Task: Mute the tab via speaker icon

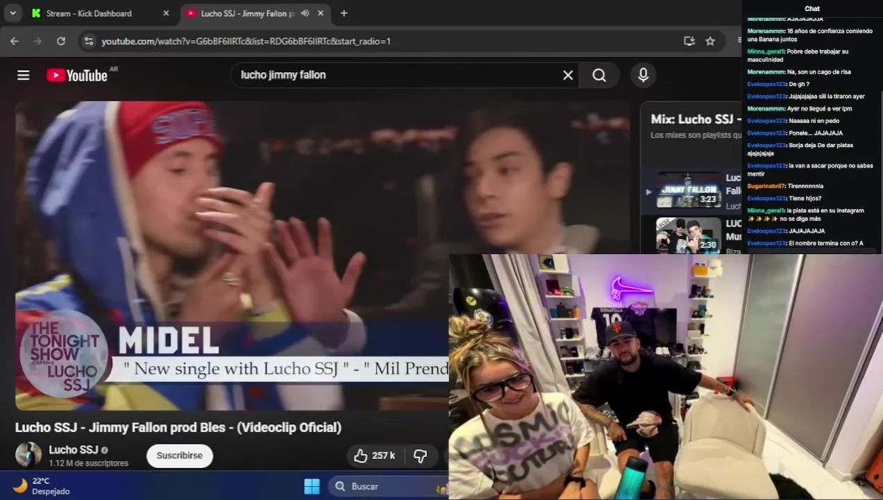Action: [x=305, y=13]
